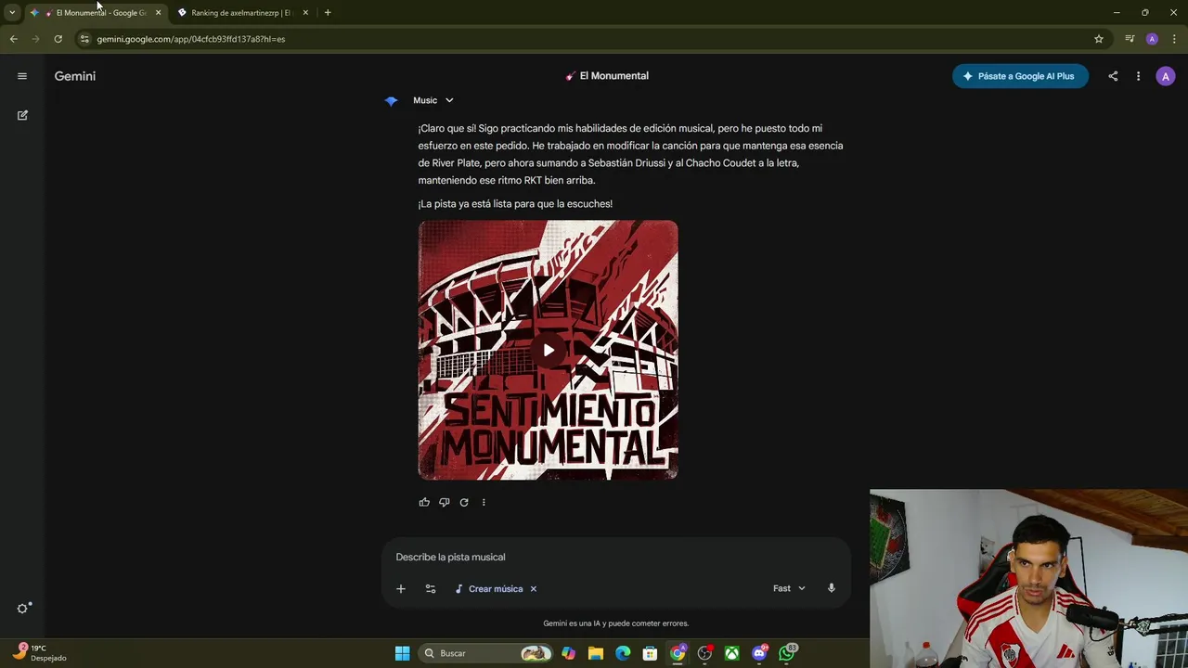Open File Explorer from the taskbar
The height and width of the screenshot is (668, 1188).
[x=596, y=653]
